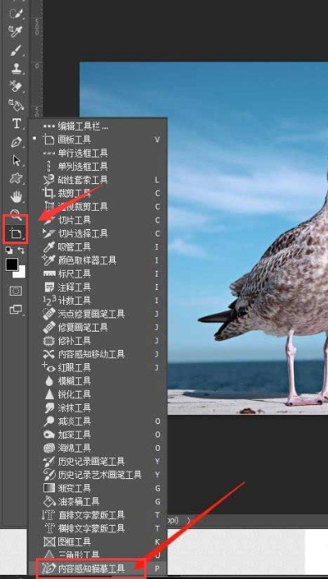The height and width of the screenshot is (579, 328).
Task: Toggle Quick Mask mode
Action: pyautogui.click(x=16, y=291)
